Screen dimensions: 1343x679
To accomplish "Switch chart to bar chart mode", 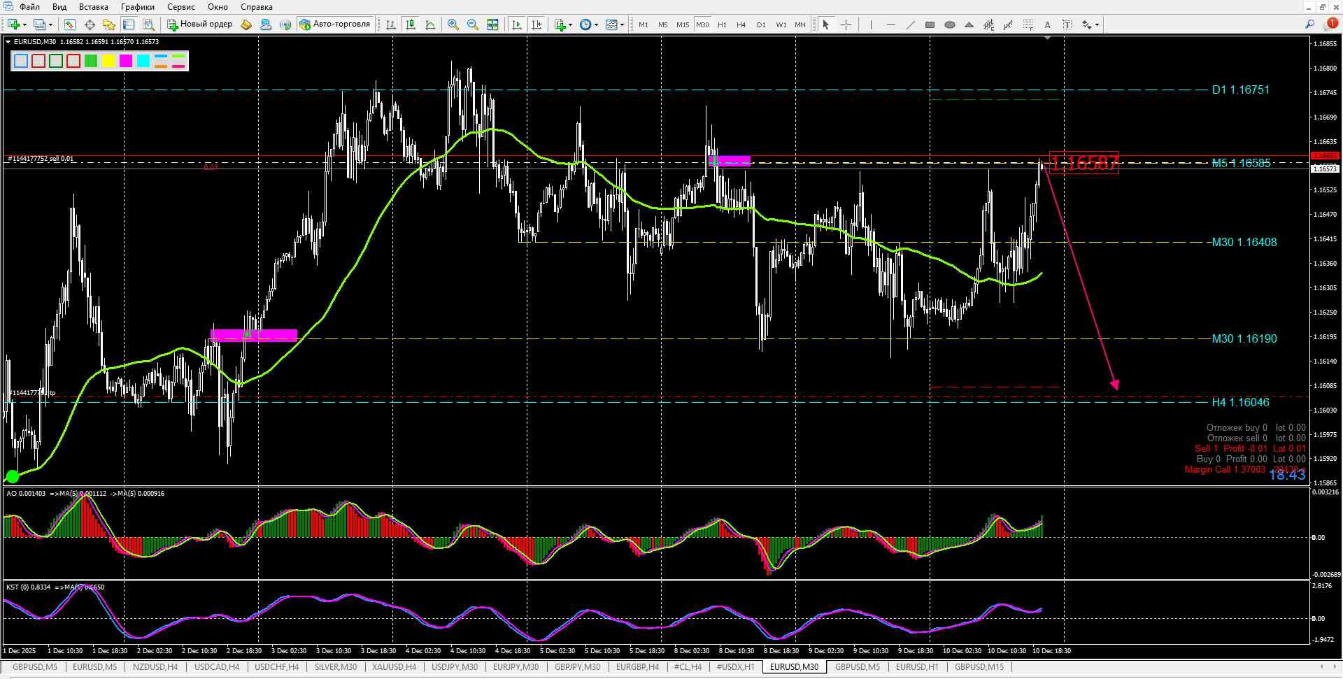I will tap(391, 24).
